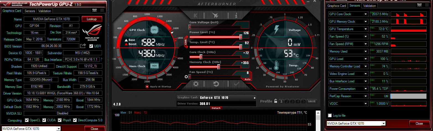The image size is (433, 131).
Task: Open Validation tab in right GPU-Z window
Action: [369, 6]
